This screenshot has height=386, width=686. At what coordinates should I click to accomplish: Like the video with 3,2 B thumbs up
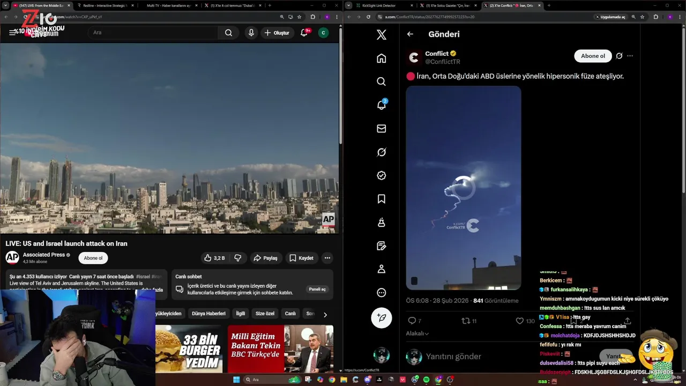pyautogui.click(x=214, y=258)
